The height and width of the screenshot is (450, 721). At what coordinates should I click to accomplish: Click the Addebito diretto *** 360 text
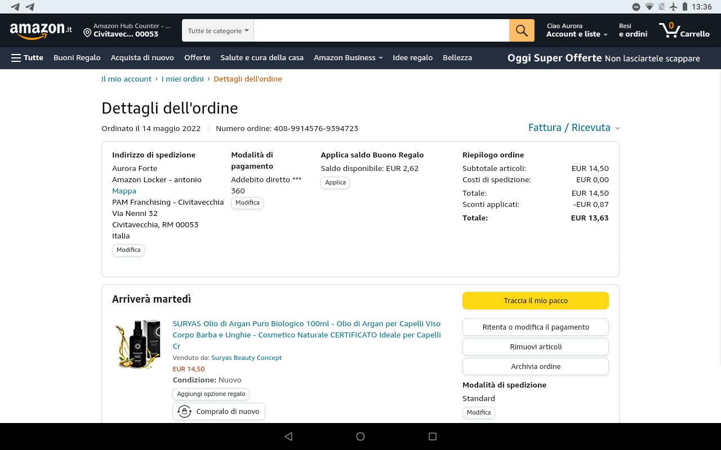266,185
